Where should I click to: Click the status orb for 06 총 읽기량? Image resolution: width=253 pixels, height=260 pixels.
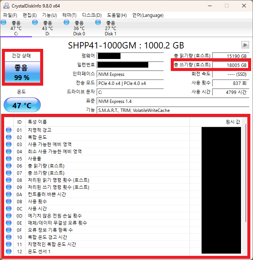click(x=9, y=166)
